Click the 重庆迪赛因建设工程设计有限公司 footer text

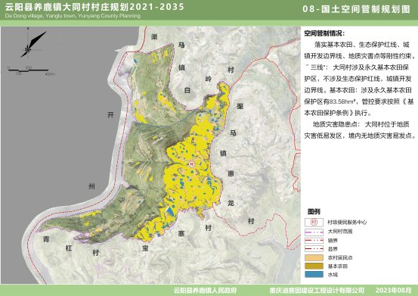(x=317, y=291)
